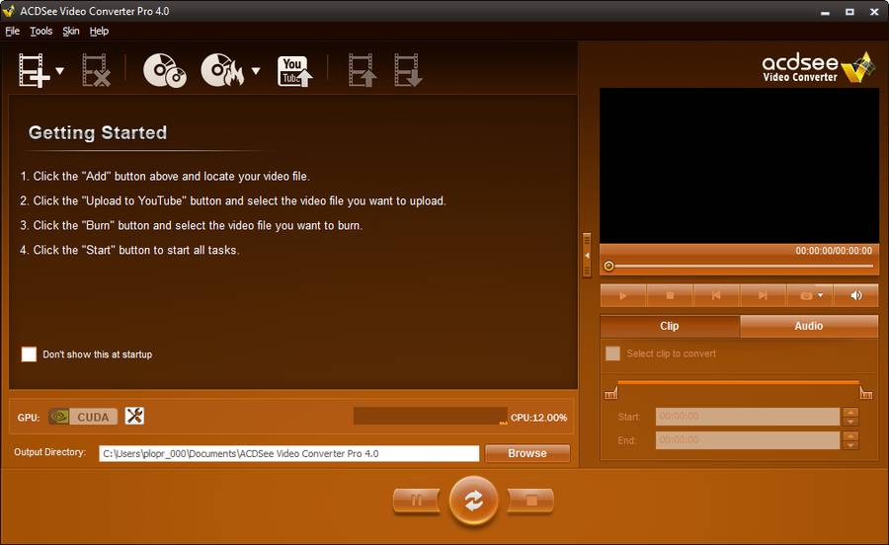Screen dimensions: 889x545
Task: Click the Remove video file icon
Action: (x=96, y=71)
